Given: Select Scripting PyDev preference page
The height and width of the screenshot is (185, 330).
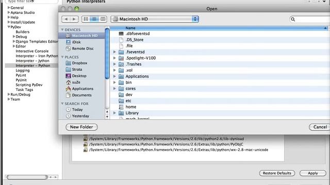Looking at the screenshot, I should click(29, 85).
